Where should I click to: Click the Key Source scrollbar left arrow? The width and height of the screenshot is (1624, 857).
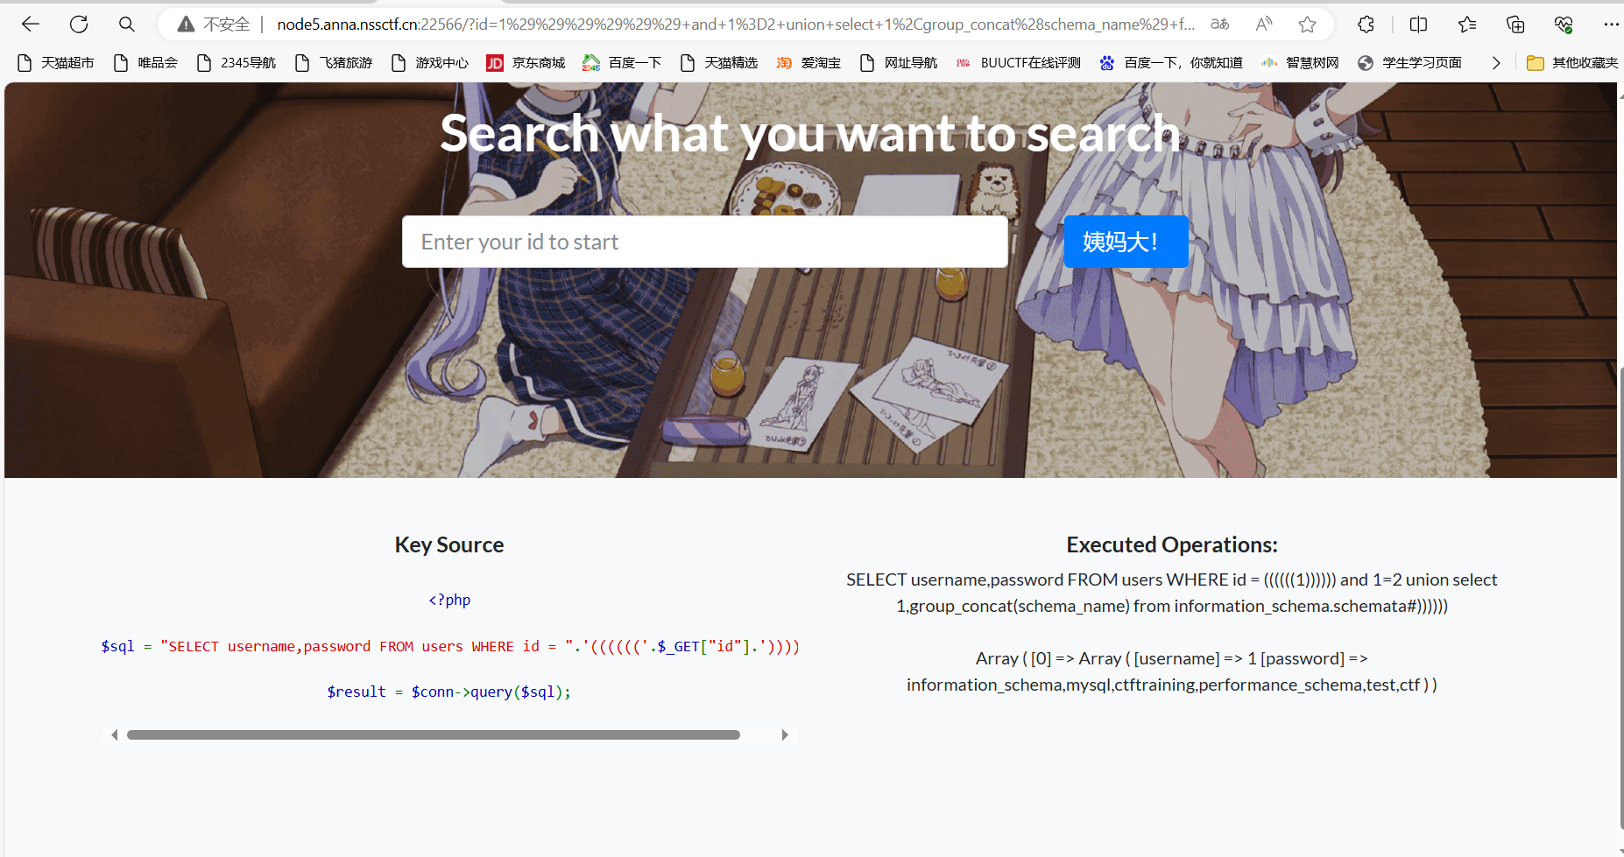click(114, 735)
